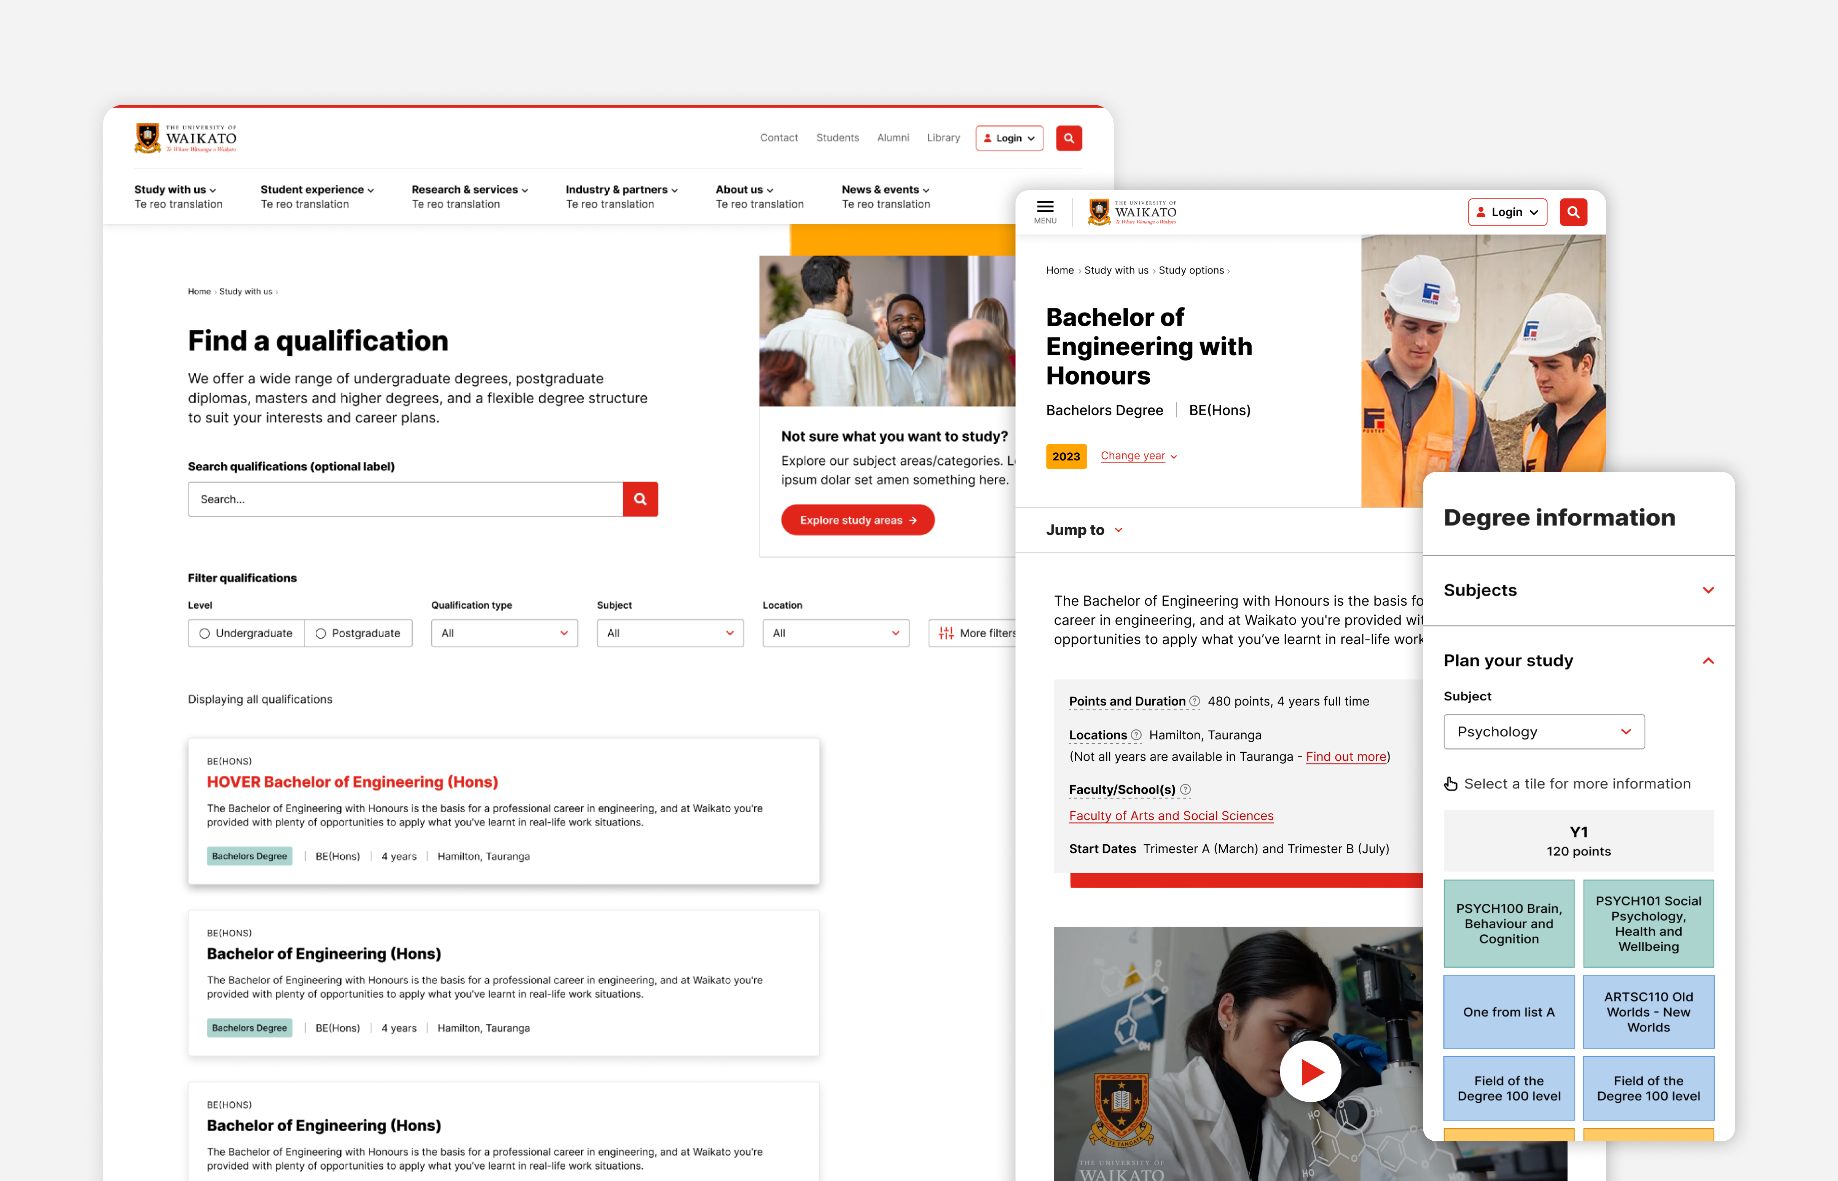Screen dimensions: 1838x1181
Task: Select the ARTSC110 Old Worlds - New Worlds tile
Action: (1649, 1012)
